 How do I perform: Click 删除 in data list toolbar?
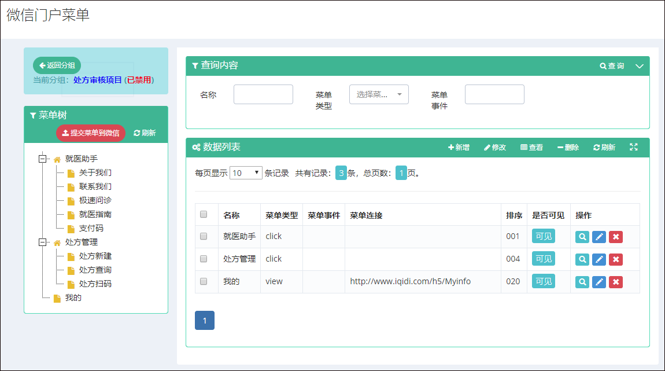pyautogui.click(x=568, y=147)
